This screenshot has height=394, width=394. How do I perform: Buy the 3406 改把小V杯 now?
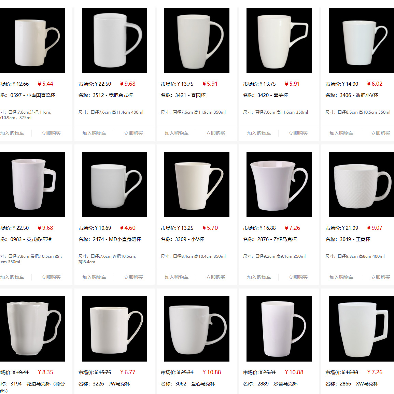click(380, 133)
